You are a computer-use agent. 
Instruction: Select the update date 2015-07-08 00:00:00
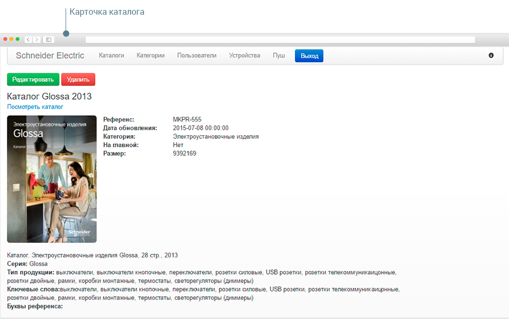coord(200,128)
